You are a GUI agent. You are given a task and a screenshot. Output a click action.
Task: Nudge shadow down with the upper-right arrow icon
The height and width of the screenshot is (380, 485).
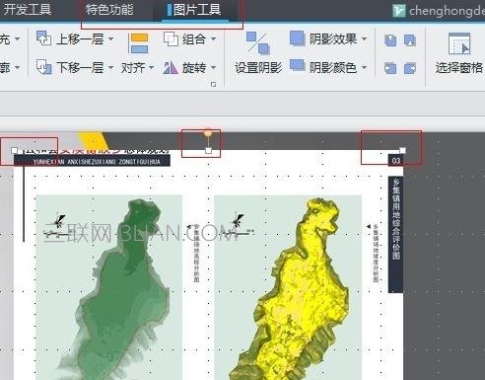410,40
